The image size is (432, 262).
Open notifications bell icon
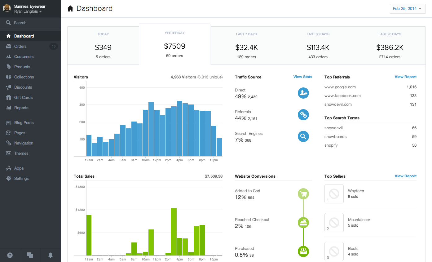[x=51, y=255]
